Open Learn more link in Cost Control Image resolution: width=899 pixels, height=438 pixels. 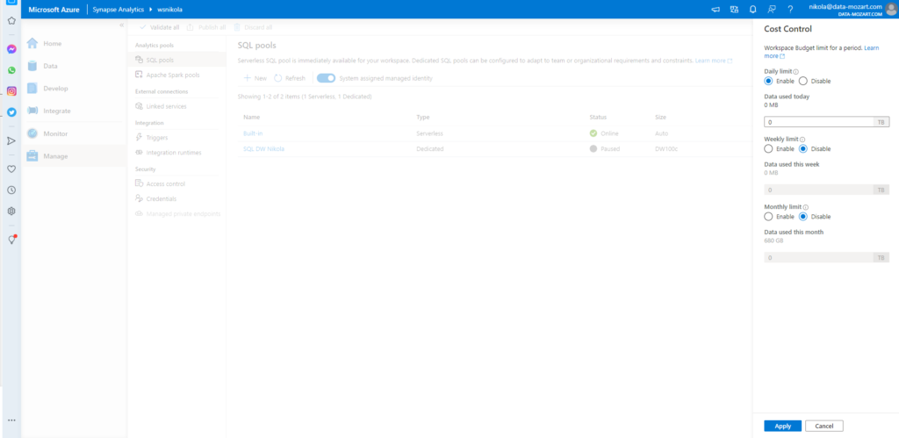coord(871,48)
